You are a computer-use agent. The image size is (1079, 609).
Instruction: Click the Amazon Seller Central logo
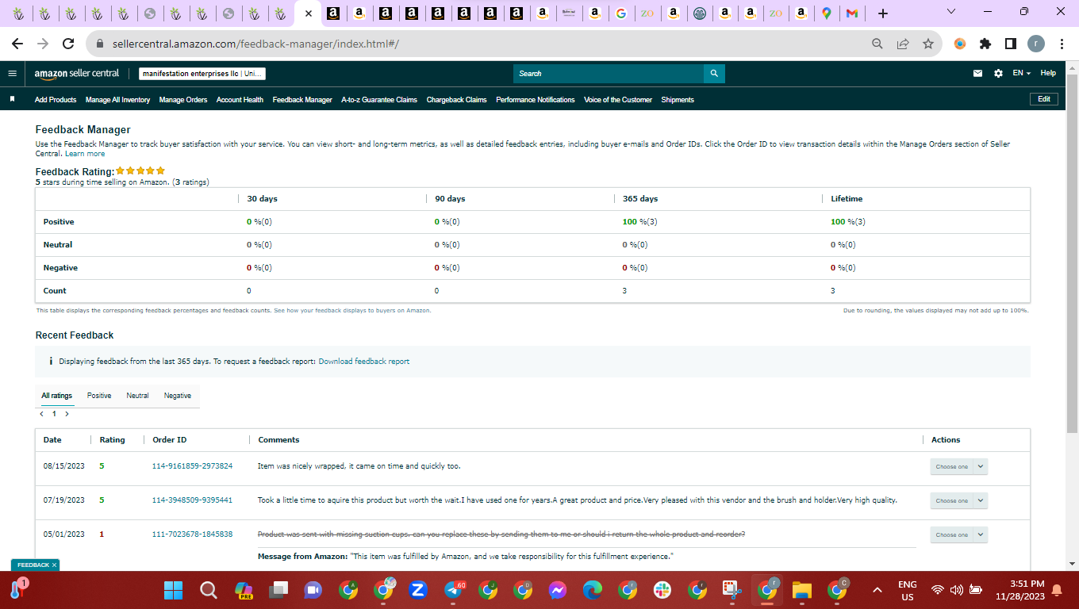click(x=77, y=74)
